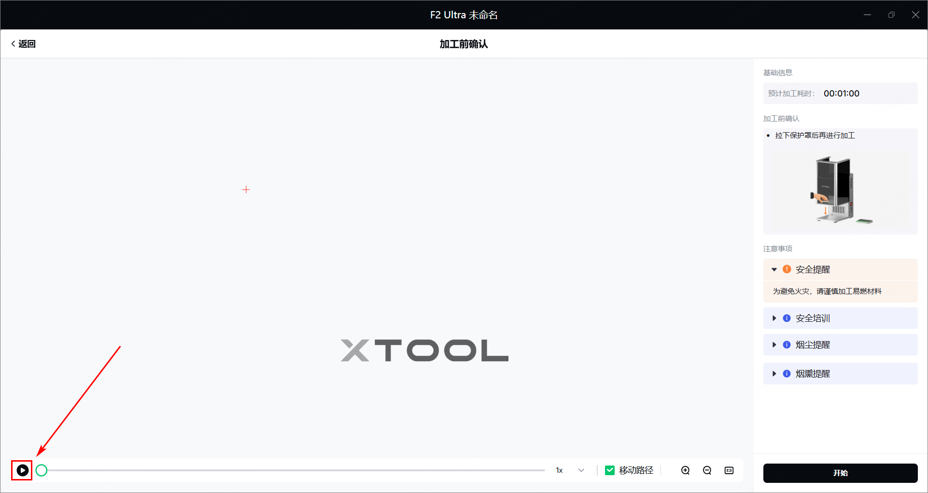Click the 返回 back button

pos(23,44)
